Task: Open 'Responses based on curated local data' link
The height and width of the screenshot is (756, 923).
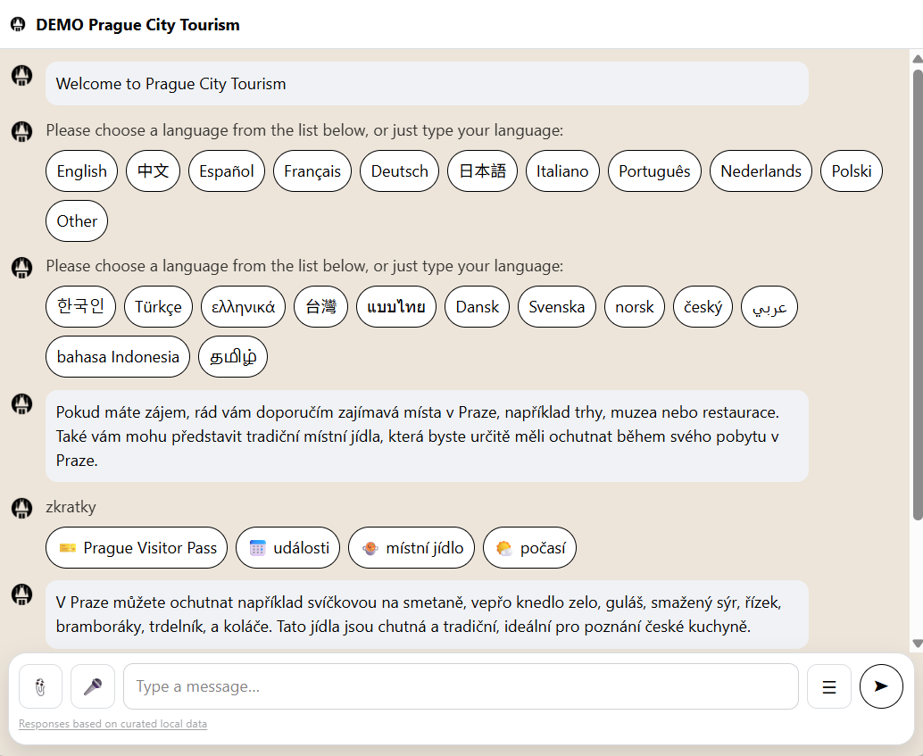Action: click(112, 724)
